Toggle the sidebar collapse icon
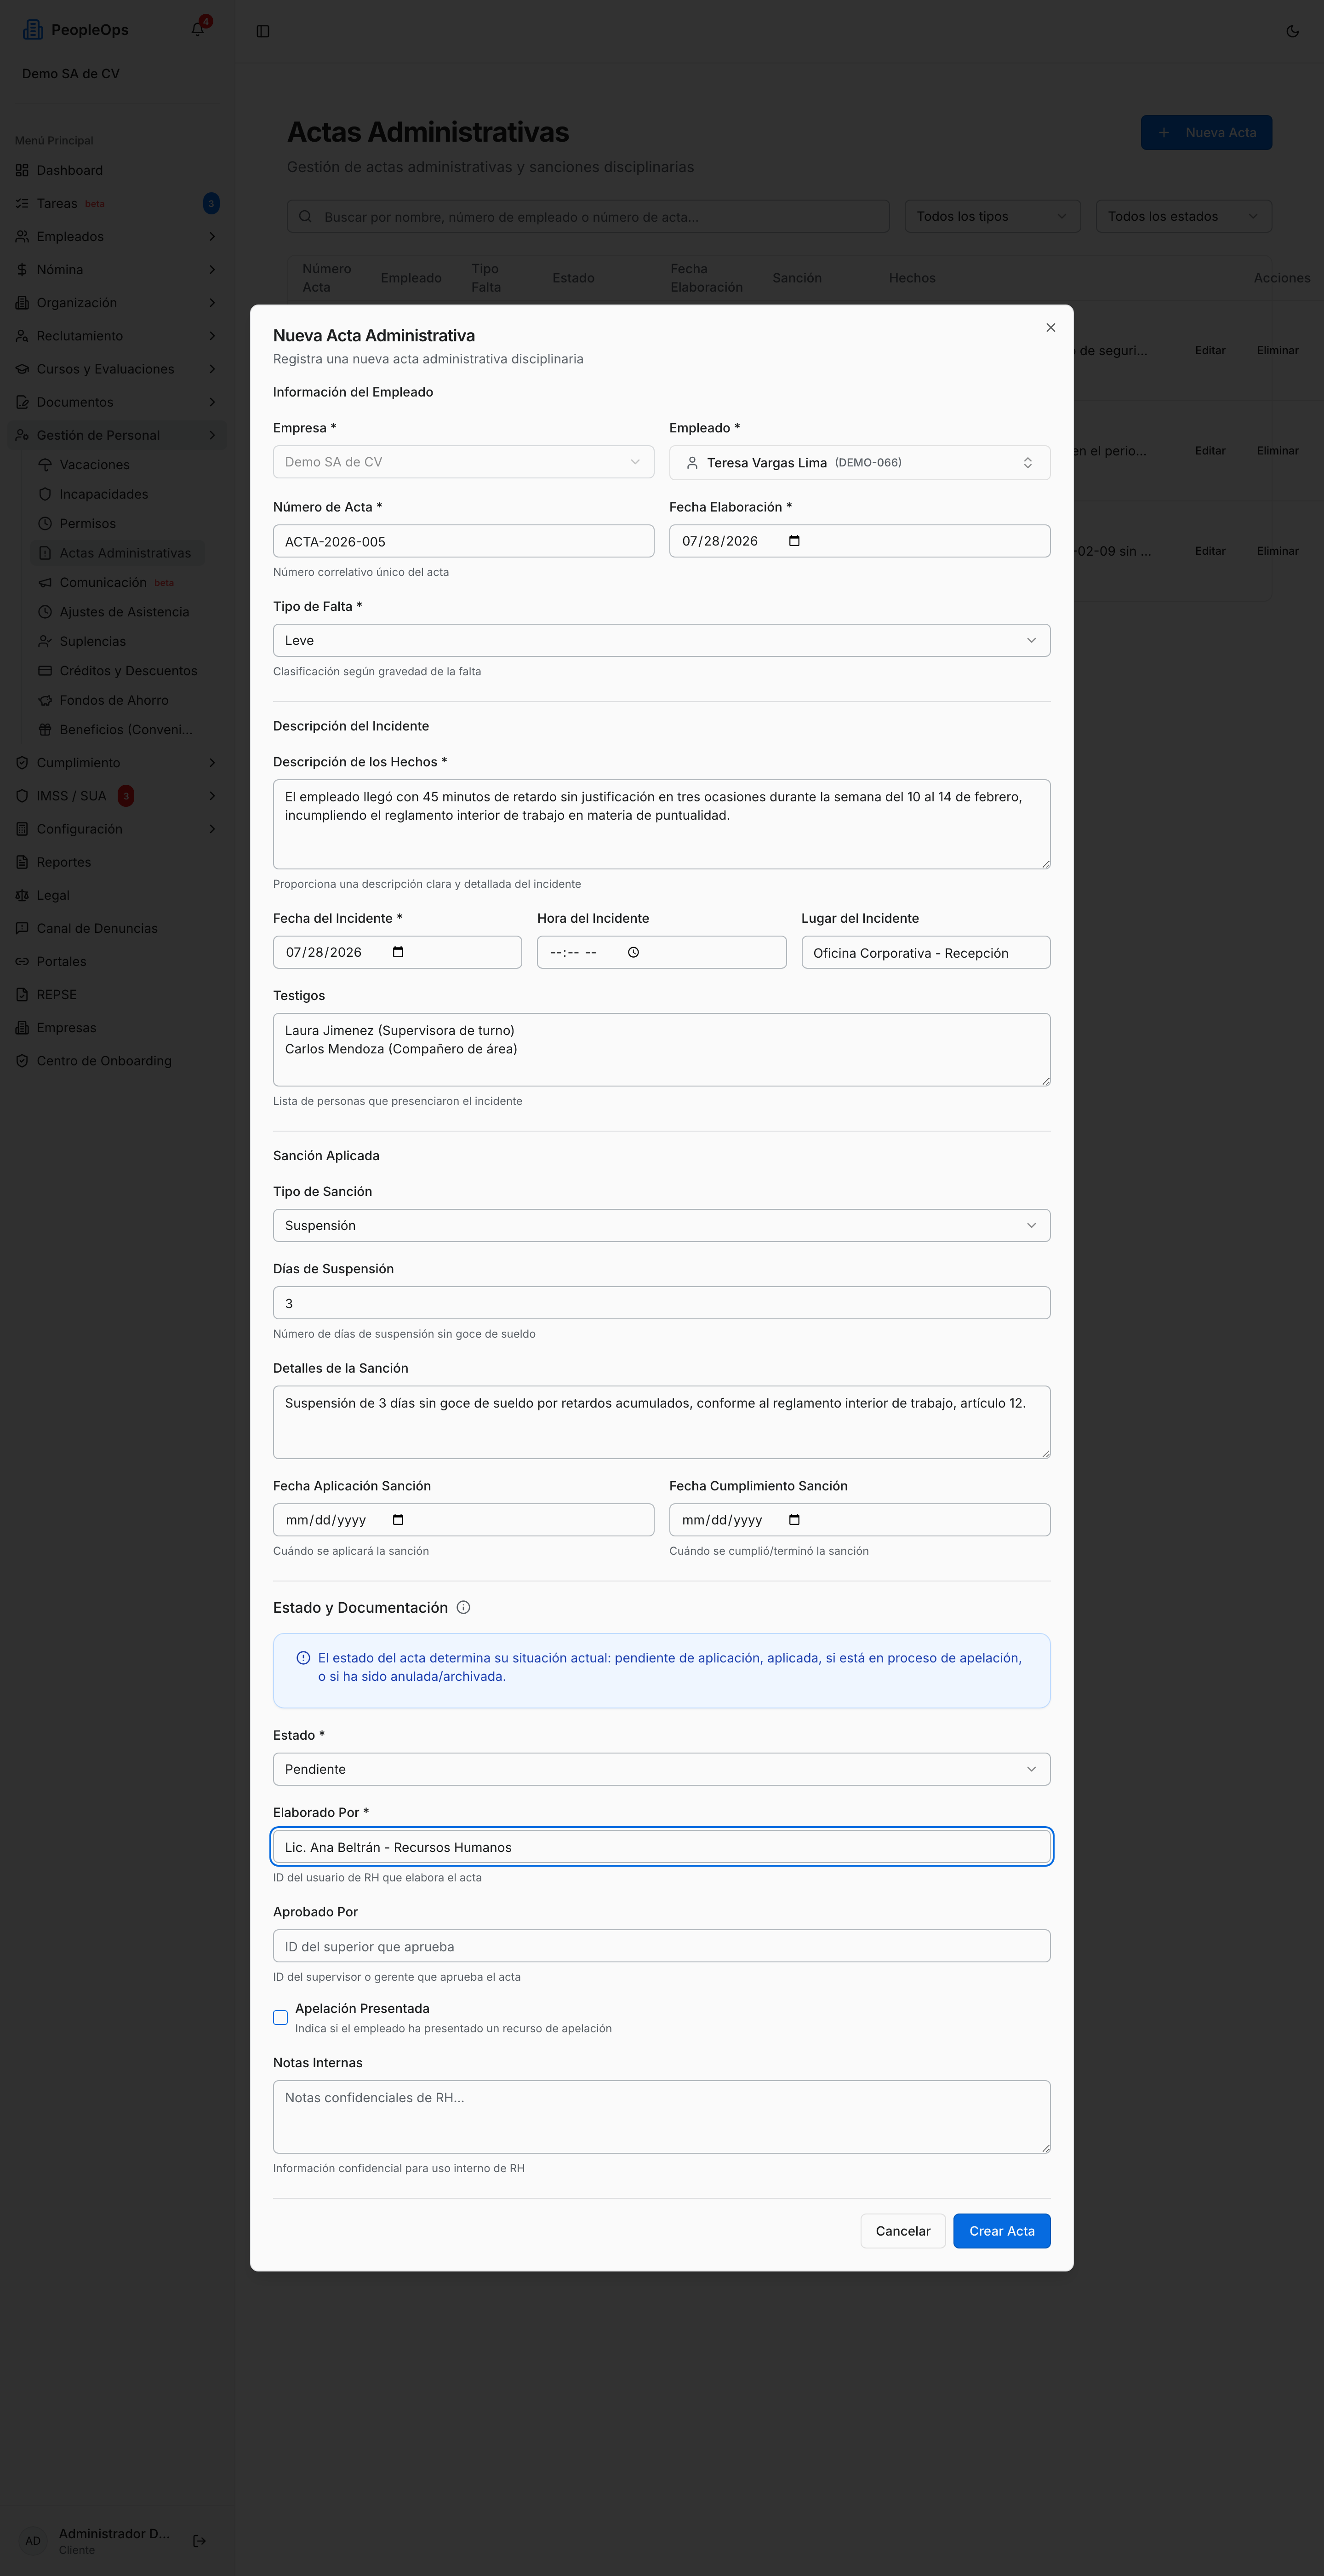Viewport: 1324px width, 2576px height. [x=263, y=31]
